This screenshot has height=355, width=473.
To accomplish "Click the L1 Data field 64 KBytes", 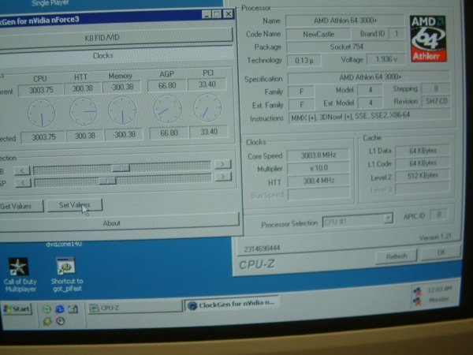I will click(422, 151).
